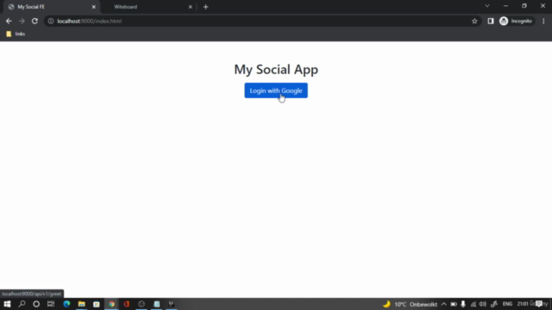Restore down the browser window
This screenshot has height=310, width=552.
tap(524, 6)
